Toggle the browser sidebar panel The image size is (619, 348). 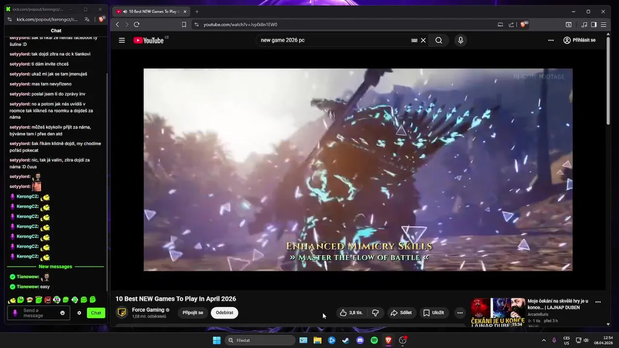click(593, 25)
